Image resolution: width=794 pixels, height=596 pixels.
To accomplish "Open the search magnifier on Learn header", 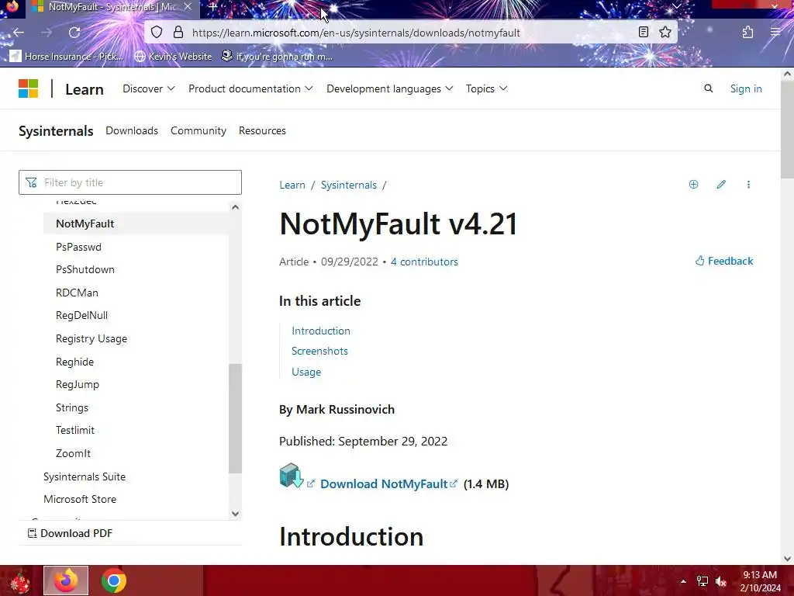I will pyautogui.click(x=709, y=88).
